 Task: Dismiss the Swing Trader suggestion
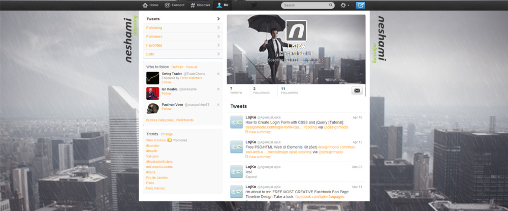click(x=218, y=74)
